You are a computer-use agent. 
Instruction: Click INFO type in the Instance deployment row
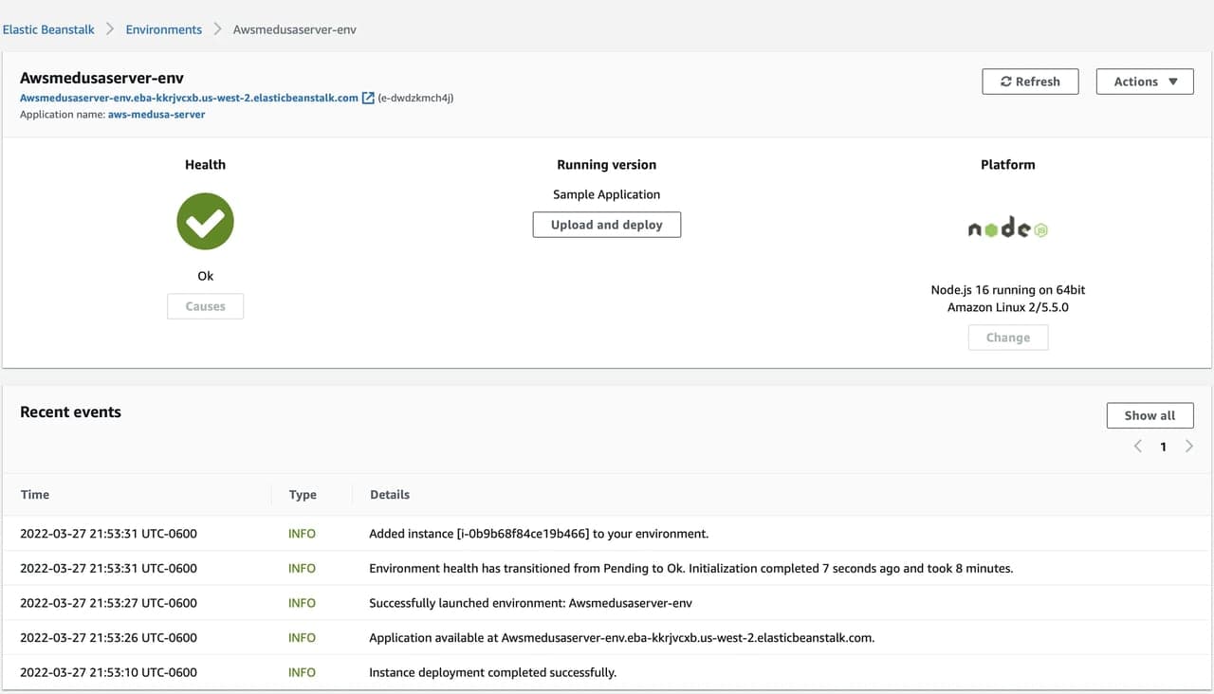pos(302,672)
